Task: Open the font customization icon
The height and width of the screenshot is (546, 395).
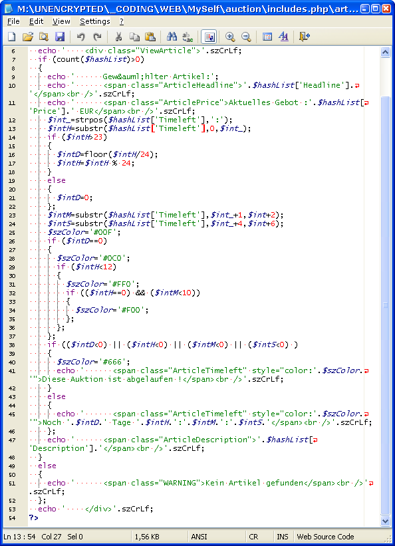Action: [283, 37]
